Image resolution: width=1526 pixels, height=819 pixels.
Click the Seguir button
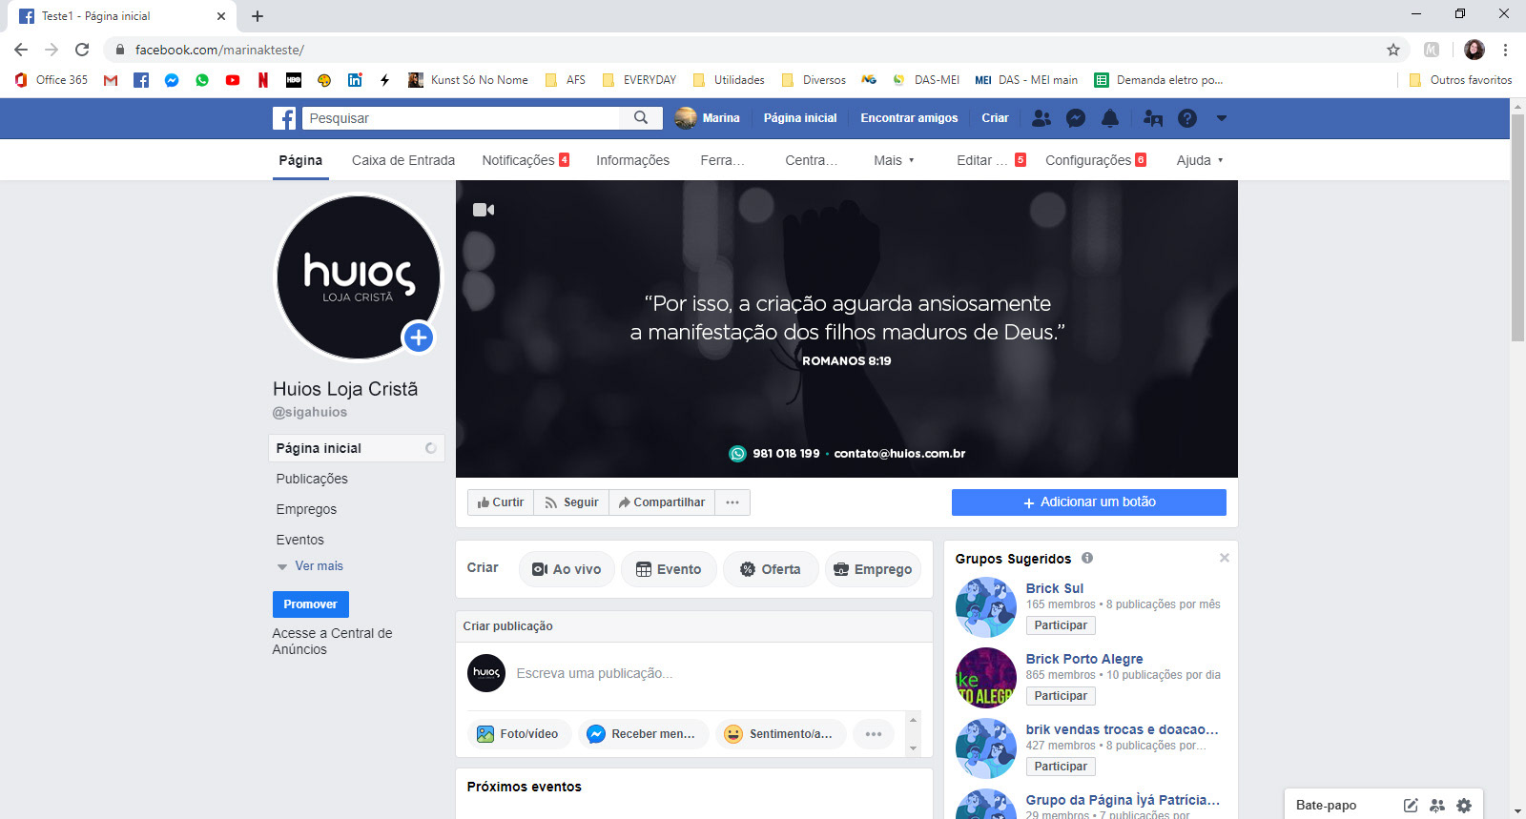pyautogui.click(x=571, y=502)
